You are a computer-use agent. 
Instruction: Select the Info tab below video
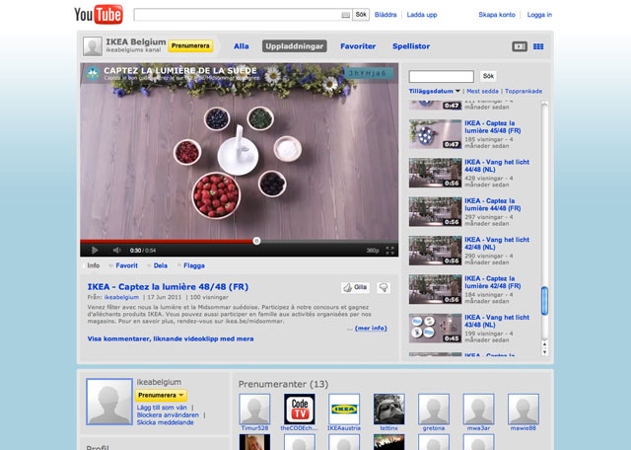[94, 265]
